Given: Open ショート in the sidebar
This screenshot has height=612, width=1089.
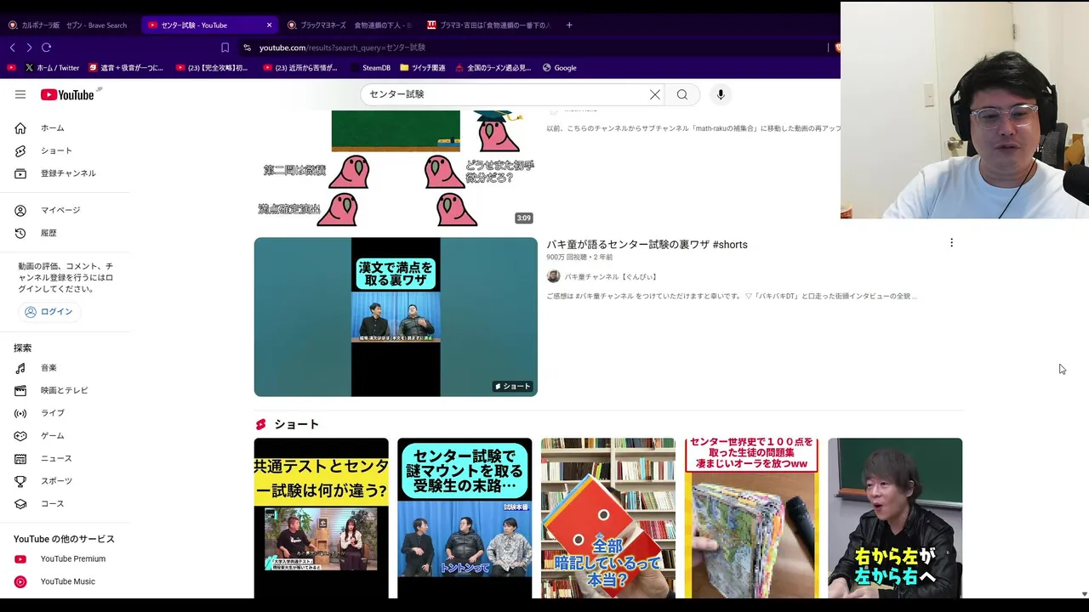Looking at the screenshot, I should tap(65, 150).
